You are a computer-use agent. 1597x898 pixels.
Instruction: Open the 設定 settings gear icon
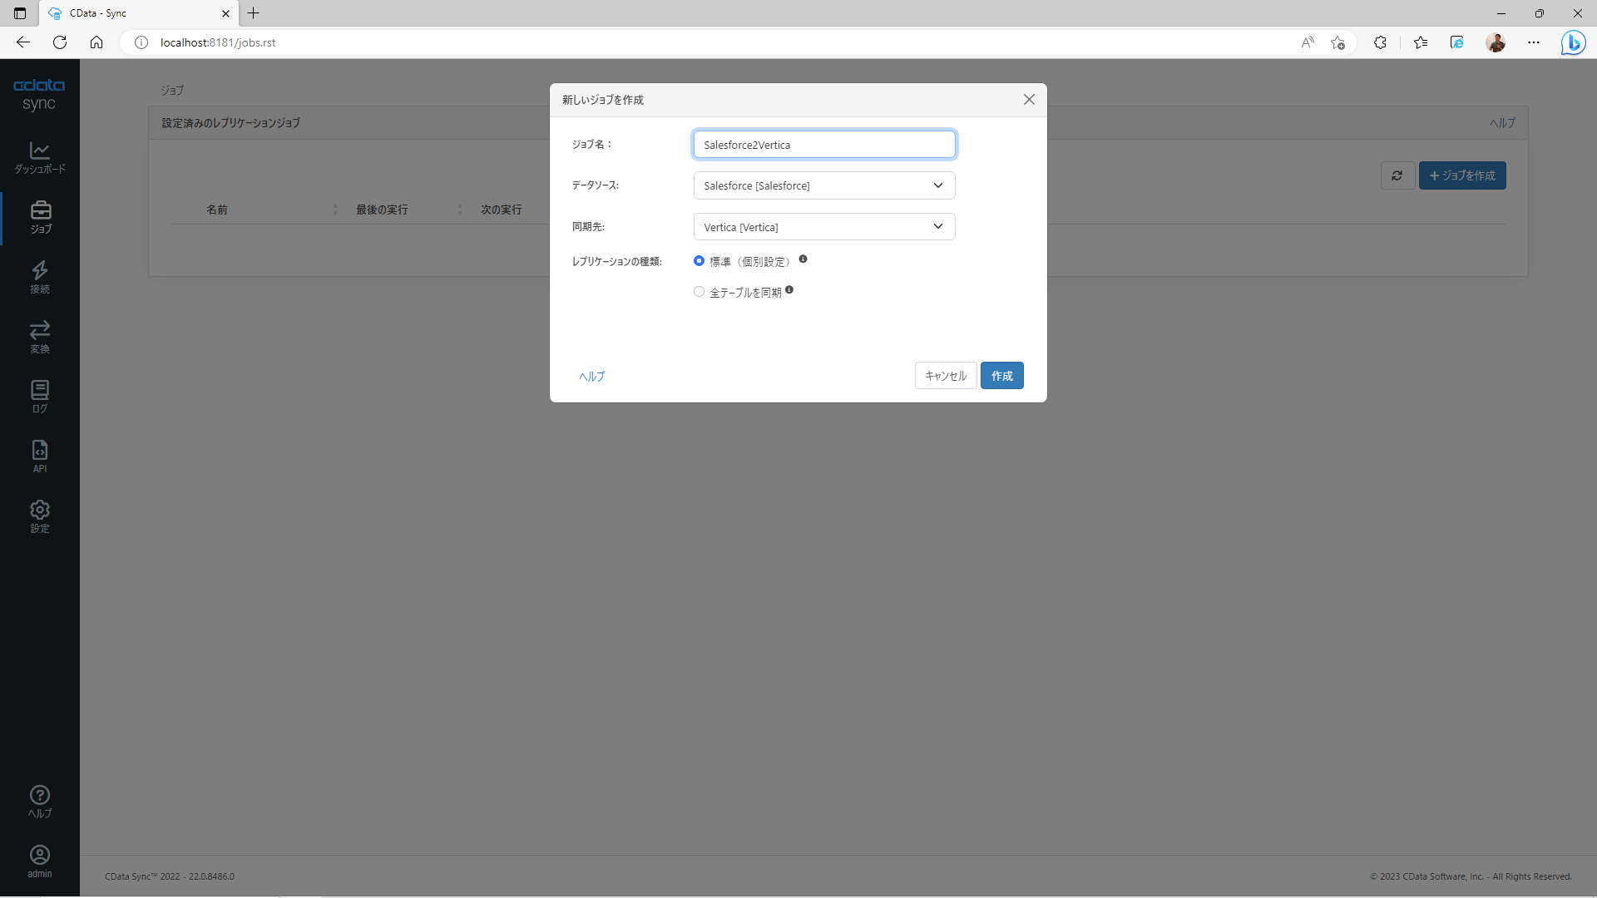click(40, 516)
